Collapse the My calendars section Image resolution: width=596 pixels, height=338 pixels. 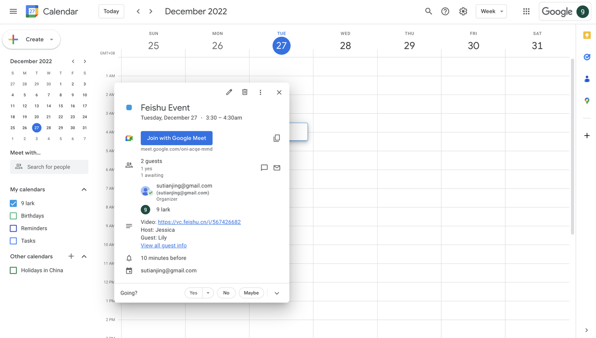pos(84,189)
